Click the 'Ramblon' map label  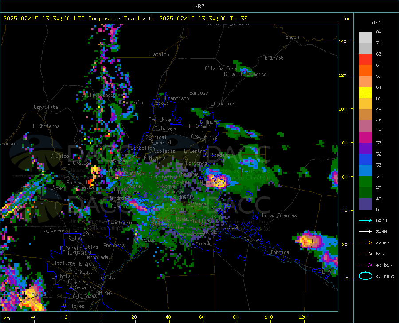(x=160, y=54)
